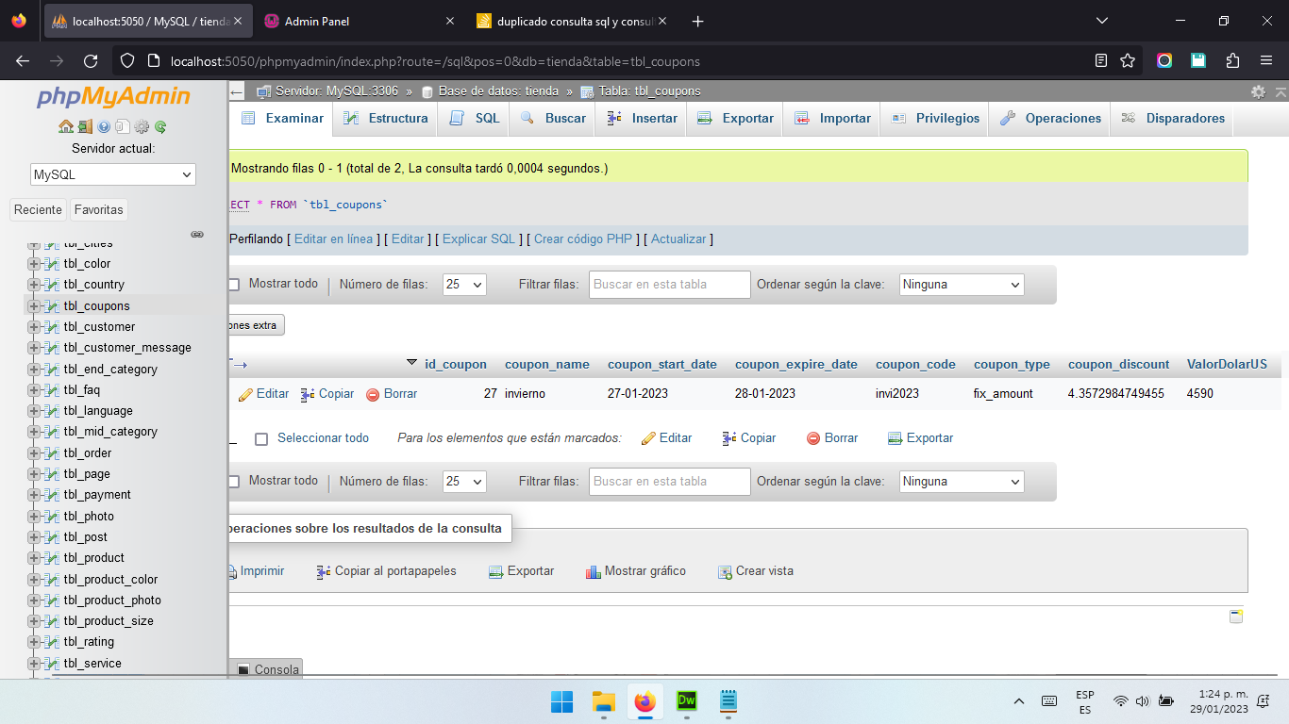
Task: Open Firefox extensions puzzle icon
Action: [x=1232, y=60]
